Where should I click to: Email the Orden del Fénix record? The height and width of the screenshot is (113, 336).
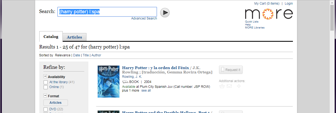pyautogui.click(x=229, y=86)
